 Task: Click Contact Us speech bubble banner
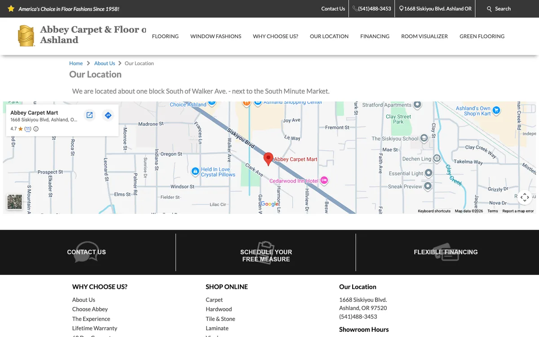pyautogui.click(x=86, y=252)
